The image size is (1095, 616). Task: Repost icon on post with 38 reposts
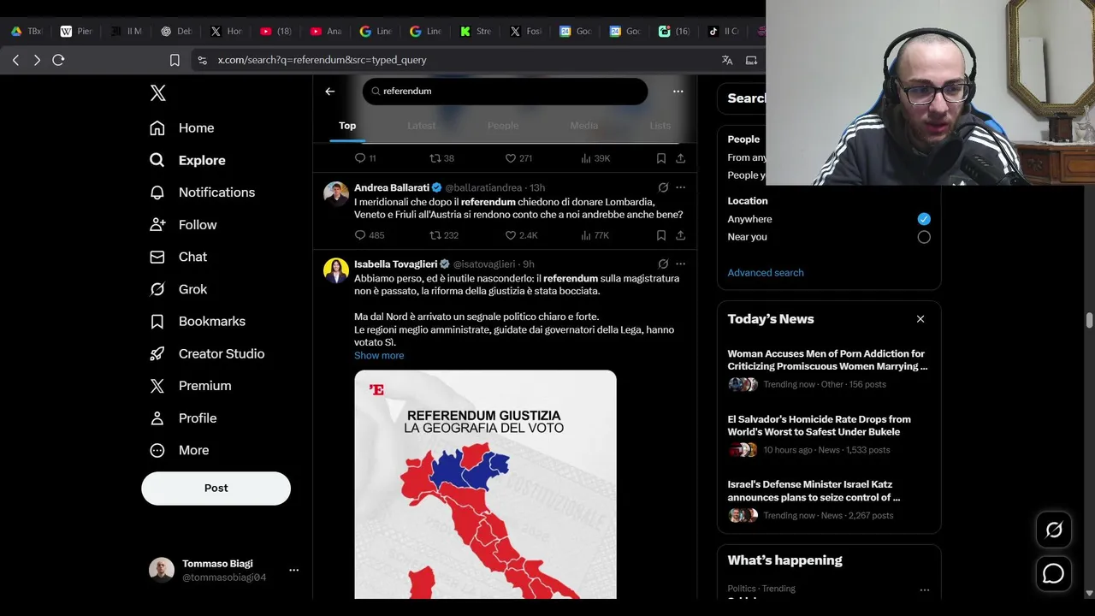[435, 158]
